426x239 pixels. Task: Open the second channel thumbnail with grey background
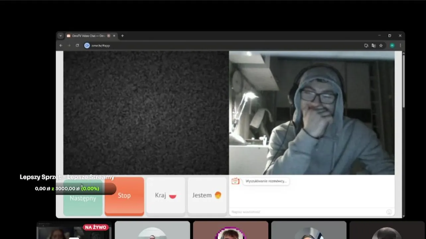(x=152, y=230)
